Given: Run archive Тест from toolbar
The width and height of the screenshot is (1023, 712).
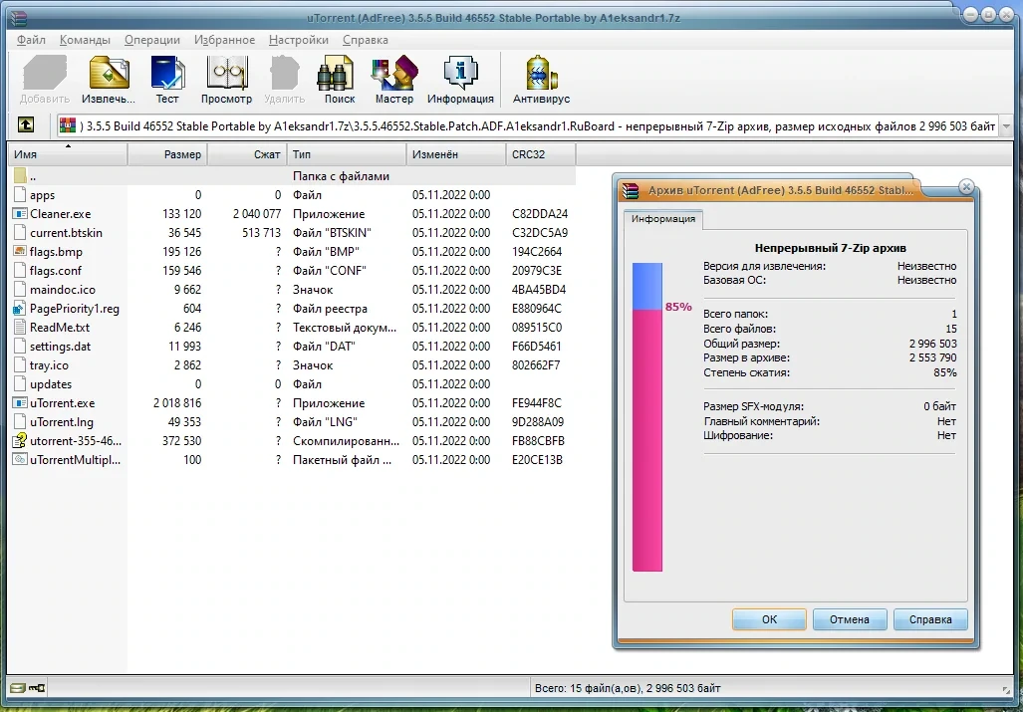Looking at the screenshot, I should point(167,73).
